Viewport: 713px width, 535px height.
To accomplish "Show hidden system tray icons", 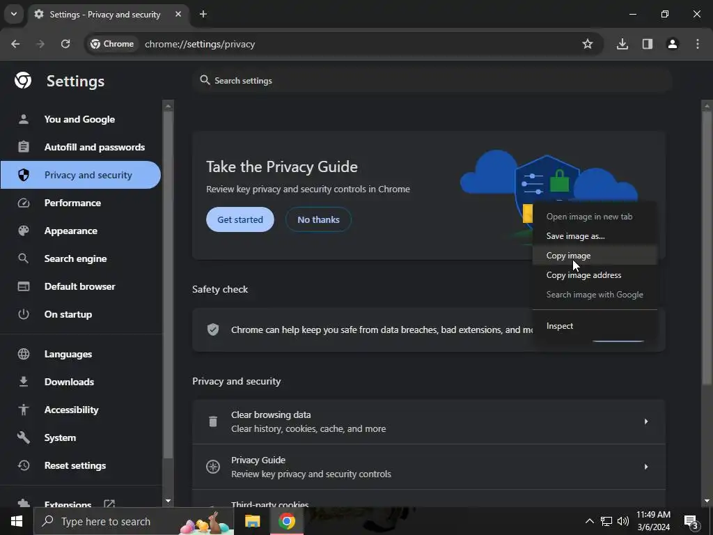I will pyautogui.click(x=589, y=521).
